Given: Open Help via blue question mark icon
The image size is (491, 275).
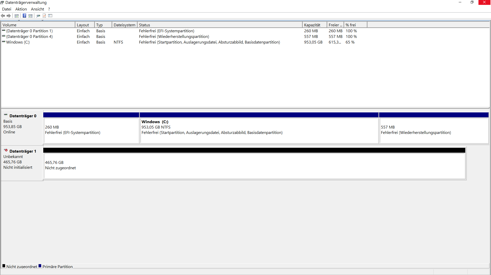Looking at the screenshot, I should tap(24, 16).
